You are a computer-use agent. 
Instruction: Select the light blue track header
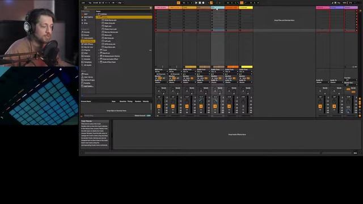[218, 7]
